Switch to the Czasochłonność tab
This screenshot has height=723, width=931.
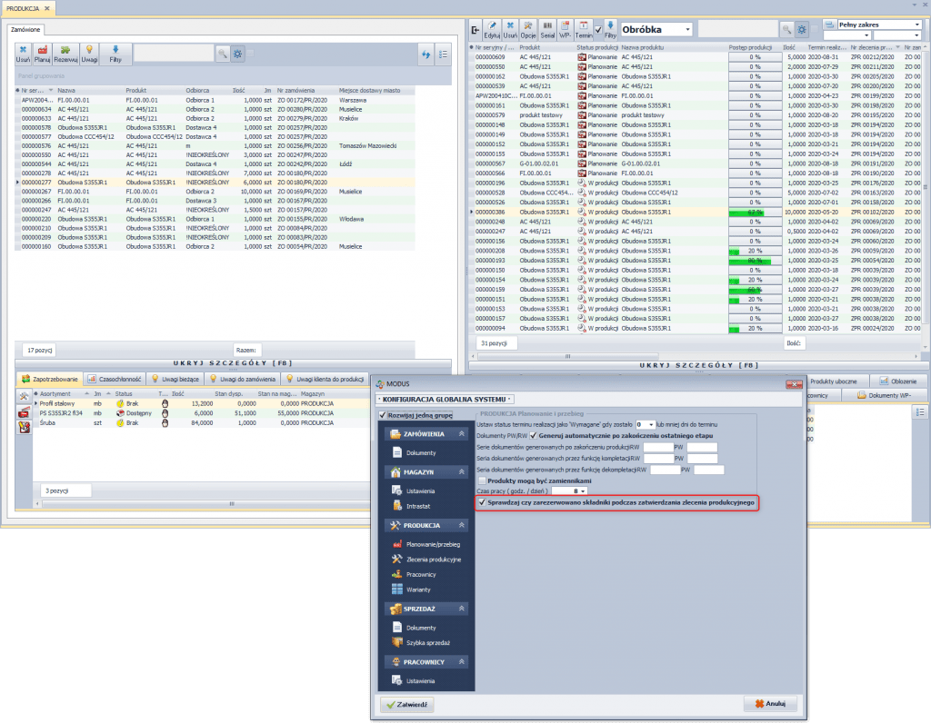[114, 379]
